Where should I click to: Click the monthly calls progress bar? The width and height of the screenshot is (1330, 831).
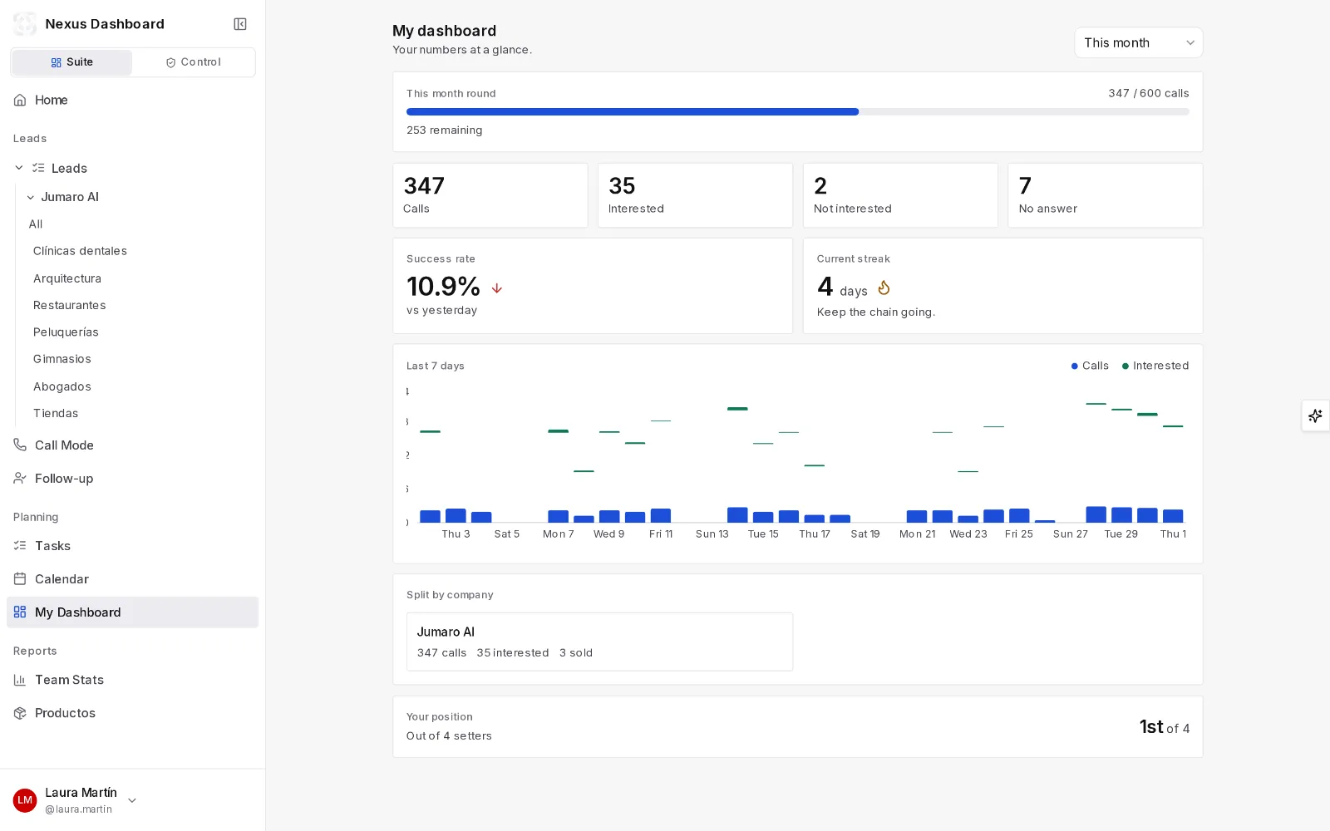click(x=798, y=111)
